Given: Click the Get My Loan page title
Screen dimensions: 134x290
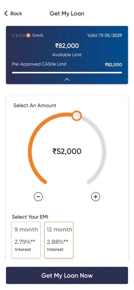Looking at the screenshot, I should [67, 14].
